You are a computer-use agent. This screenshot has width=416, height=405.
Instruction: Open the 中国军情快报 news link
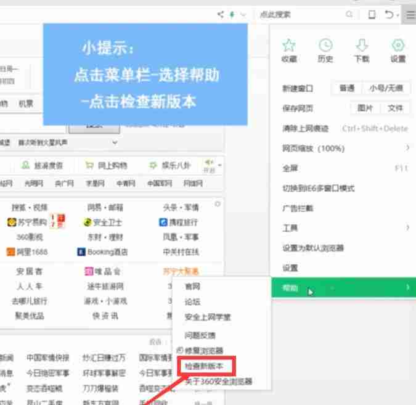[x=48, y=358]
